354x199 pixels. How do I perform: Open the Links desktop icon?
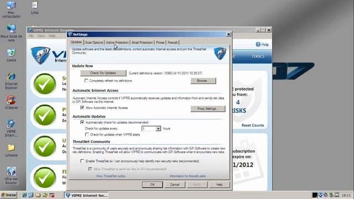34,7
